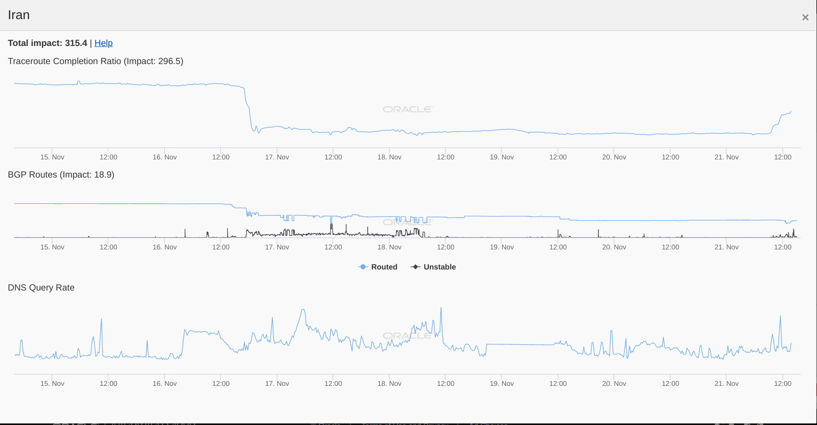Click the blue Routed legend marker
Screen dimensions: 817x425
click(363, 267)
